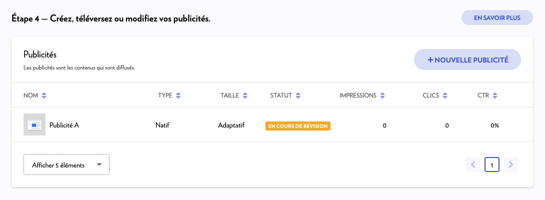This screenshot has width=545, height=200.
Task: Click the IMPRESSIONS column header text
Action: pos(357,95)
